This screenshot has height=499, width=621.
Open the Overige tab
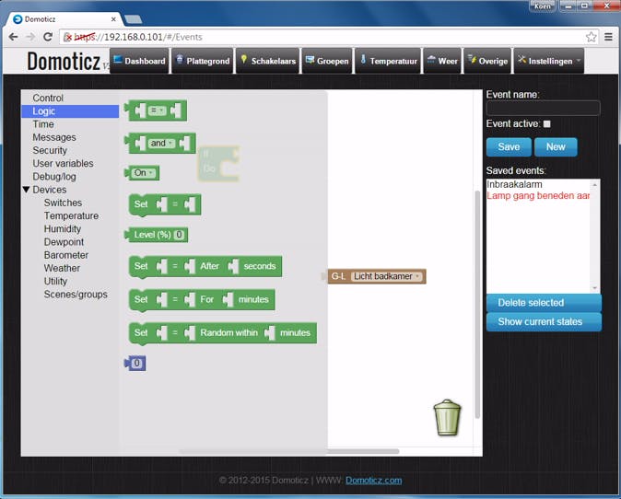(487, 61)
